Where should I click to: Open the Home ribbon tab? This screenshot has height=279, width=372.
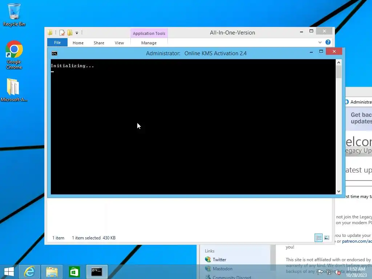[x=78, y=43]
